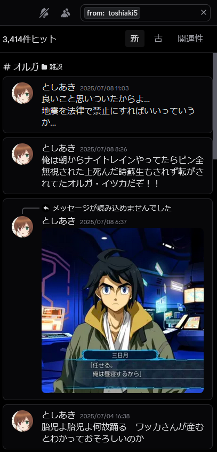This screenshot has width=217, height=452.
Task: Open the member list icon
Action: (66, 13)
